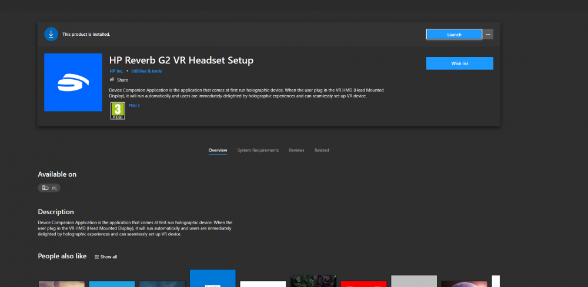
Task: Switch to the Related tab
Action: point(322,150)
